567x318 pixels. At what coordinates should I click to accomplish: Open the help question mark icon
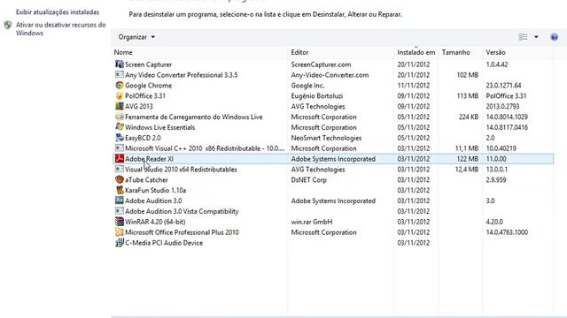click(554, 37)
